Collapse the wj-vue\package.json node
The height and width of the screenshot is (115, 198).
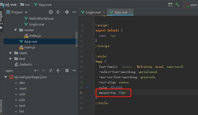tap(6, 77)
